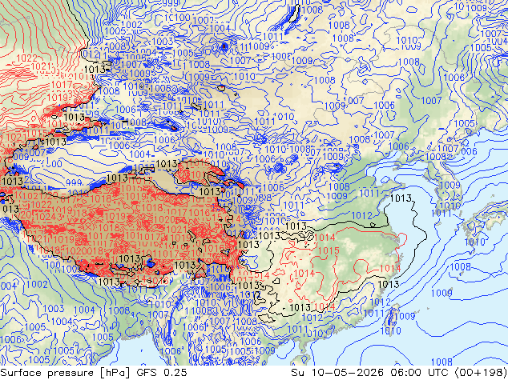
Task: Click the black '1013' label over the Yellow Sea
Action: click(x=401, y=198)
